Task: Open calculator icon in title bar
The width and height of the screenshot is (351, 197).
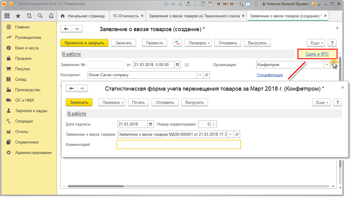Action: point(203,4)
